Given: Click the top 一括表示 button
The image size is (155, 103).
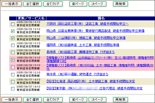Looking at the screenshot, I should (12, 4).
